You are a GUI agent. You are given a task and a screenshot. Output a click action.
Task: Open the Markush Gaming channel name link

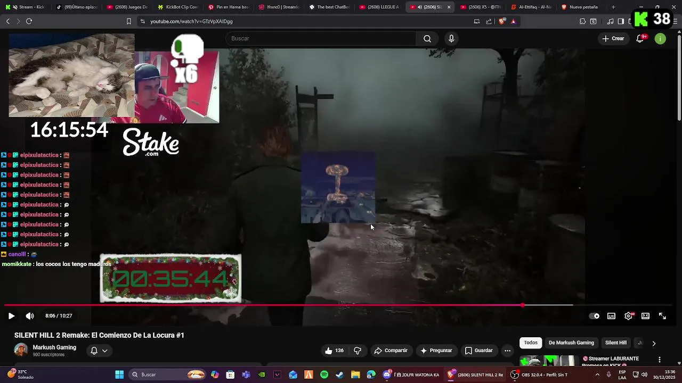tap(54, 347)
